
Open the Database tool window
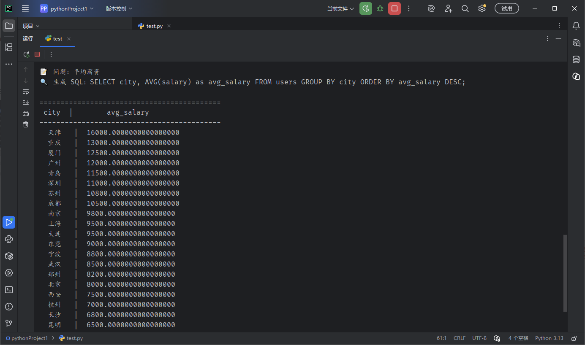(x=576, y=59)
